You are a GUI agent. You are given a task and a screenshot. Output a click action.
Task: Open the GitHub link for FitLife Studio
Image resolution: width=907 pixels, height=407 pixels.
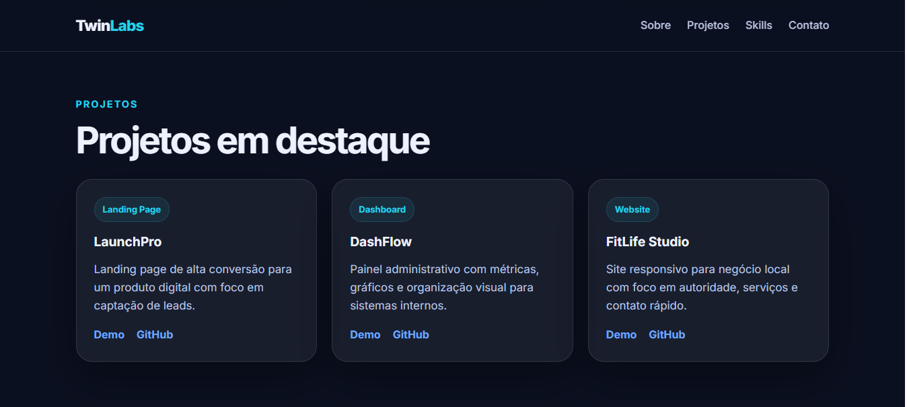click(x=667, y=334)
